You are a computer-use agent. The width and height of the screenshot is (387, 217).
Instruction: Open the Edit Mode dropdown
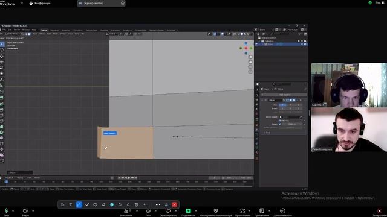13,34
